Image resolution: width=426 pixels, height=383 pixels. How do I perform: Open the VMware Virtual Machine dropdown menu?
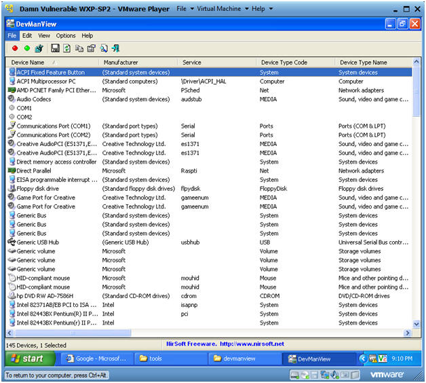point(222,9)
